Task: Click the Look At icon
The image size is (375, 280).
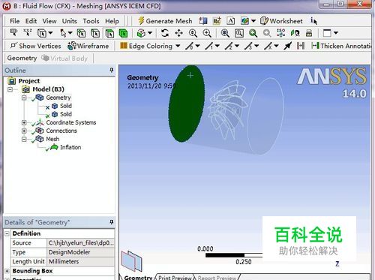Action: 295,33
